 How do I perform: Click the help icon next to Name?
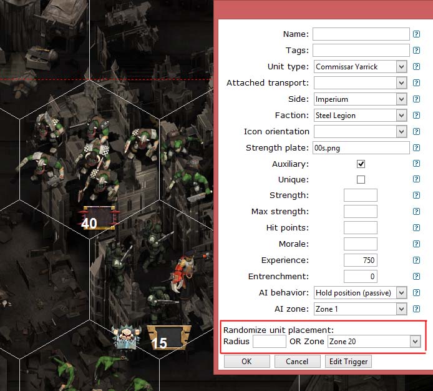pyautogui.click(x=416, y=34)
